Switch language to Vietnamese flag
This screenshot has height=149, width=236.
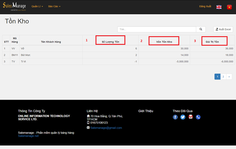pyautogui.click(x=229, y=7)
